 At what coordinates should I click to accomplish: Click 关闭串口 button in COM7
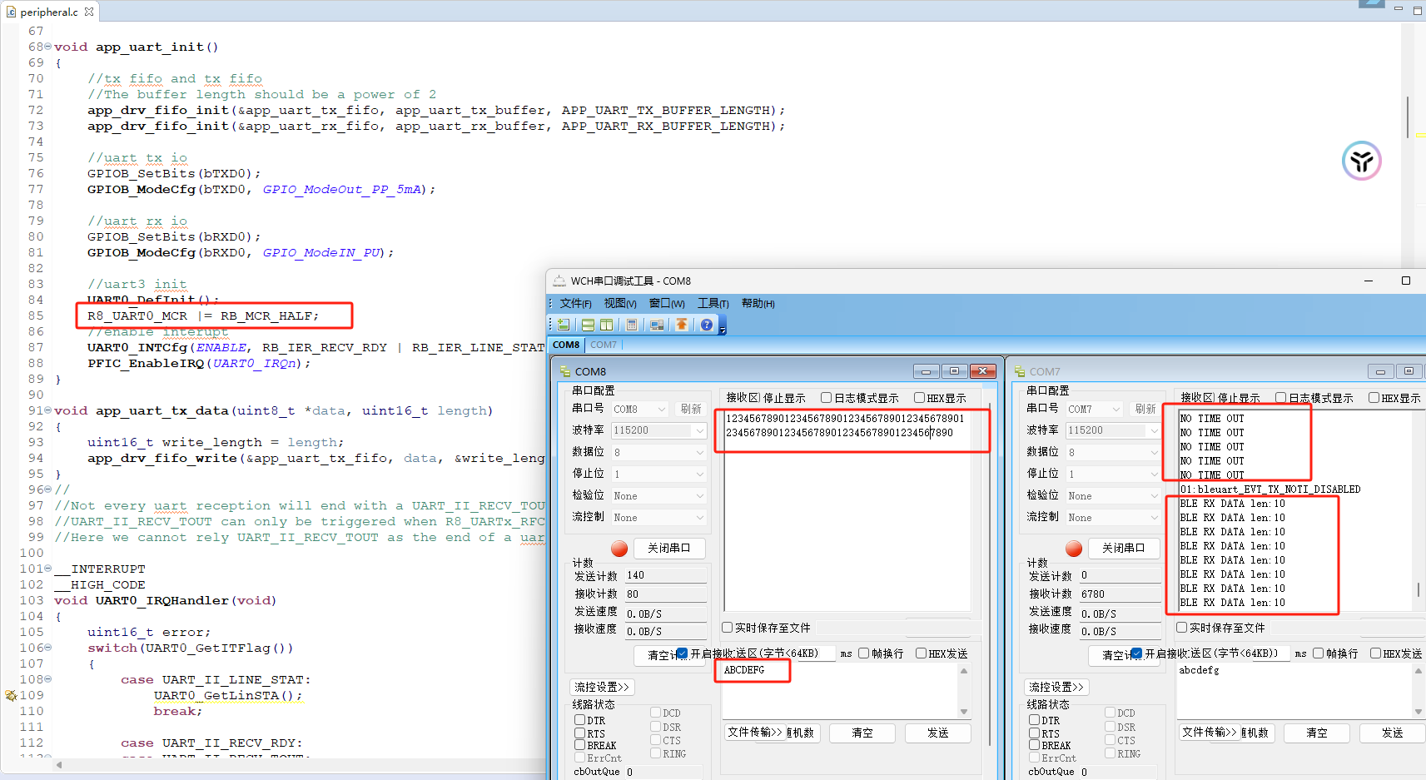(x=1124, y=548)
